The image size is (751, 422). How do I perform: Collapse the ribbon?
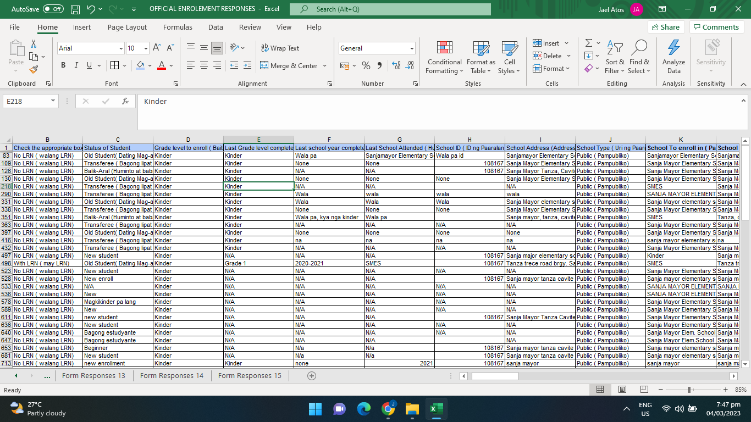[x=743, y=84]
